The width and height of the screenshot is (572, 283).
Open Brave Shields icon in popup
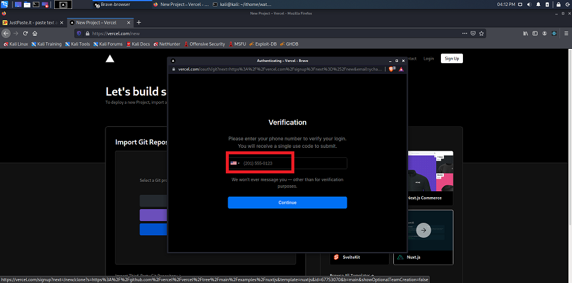click(392, 69)
